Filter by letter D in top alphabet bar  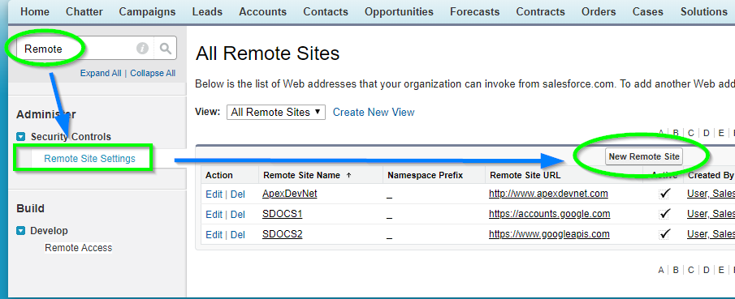click(x=707, y=133)
